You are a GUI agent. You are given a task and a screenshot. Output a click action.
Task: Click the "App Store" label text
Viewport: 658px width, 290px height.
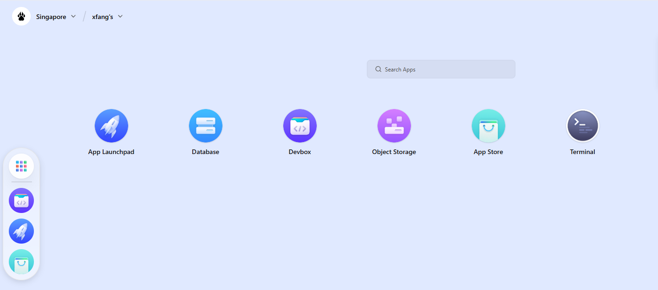point(489,152)
